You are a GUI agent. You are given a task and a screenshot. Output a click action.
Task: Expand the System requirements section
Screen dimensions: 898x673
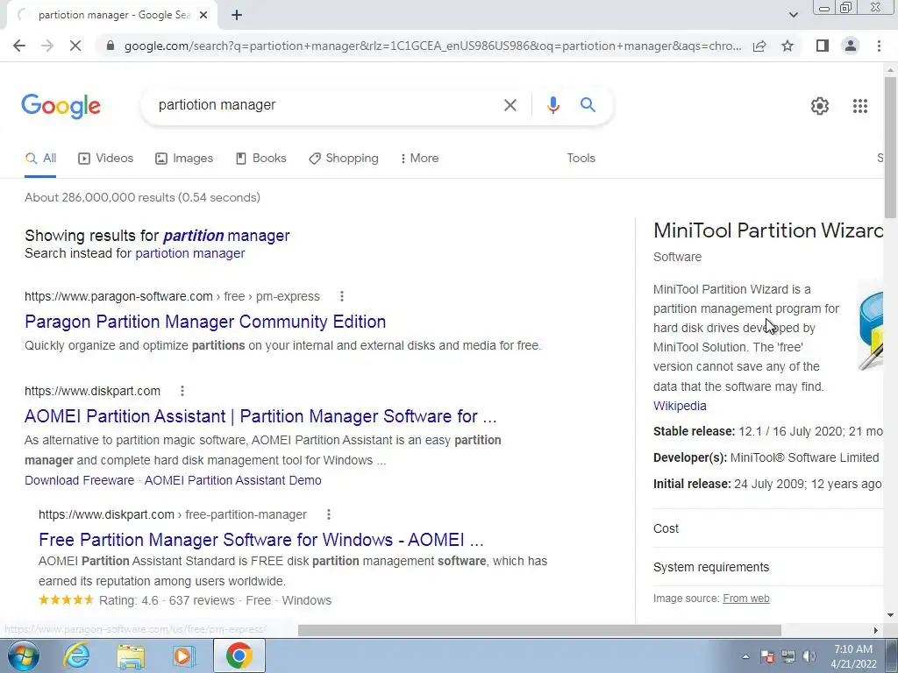768,567
